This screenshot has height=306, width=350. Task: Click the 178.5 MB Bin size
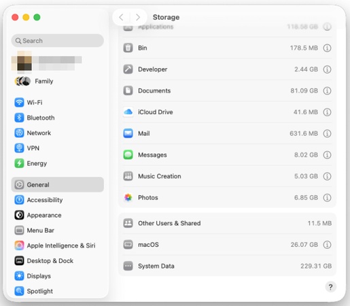[x=304, y=48]
